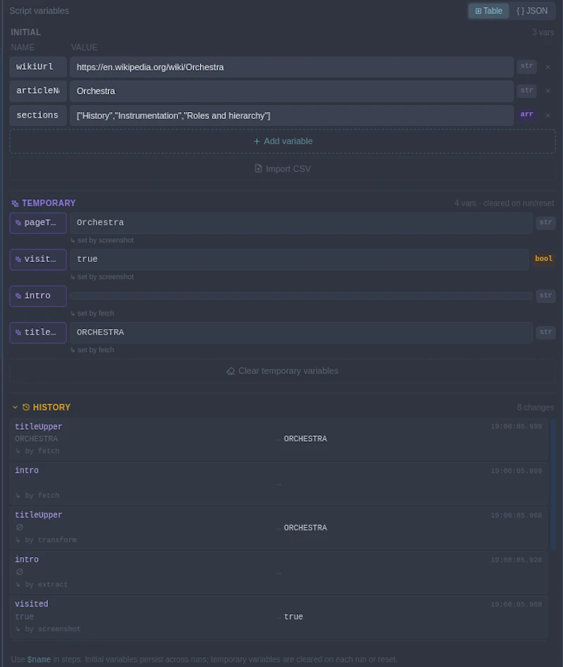Edit the Orchestra value of articleName
The width and height of the screenshot is (563, 667).
pos(291,91)
